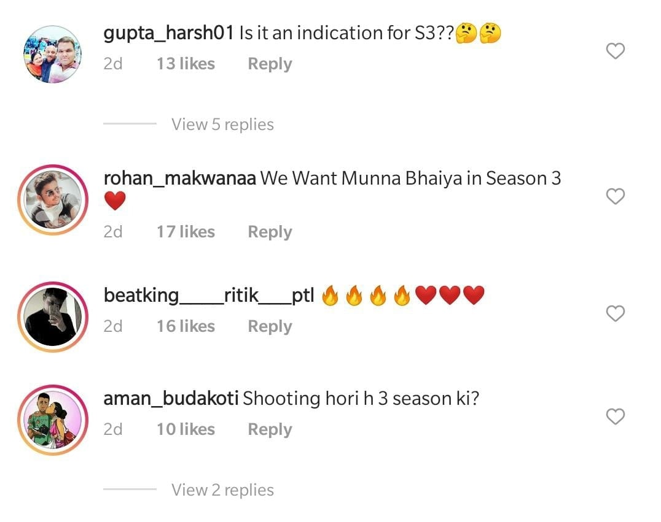Open rohan_makwanaa's story avatar
This screenshot has height=522, width=661.
[53, 199]
